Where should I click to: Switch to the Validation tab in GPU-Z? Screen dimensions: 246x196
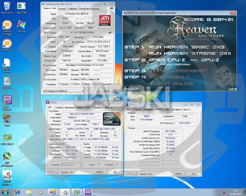click(72, 9)
